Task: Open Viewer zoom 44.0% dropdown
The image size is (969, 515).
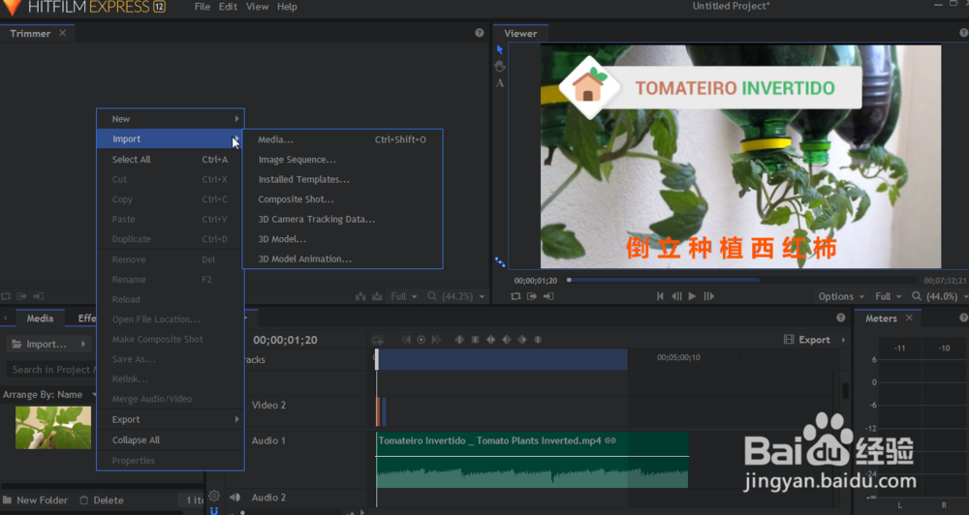Action: pos(938,296)
